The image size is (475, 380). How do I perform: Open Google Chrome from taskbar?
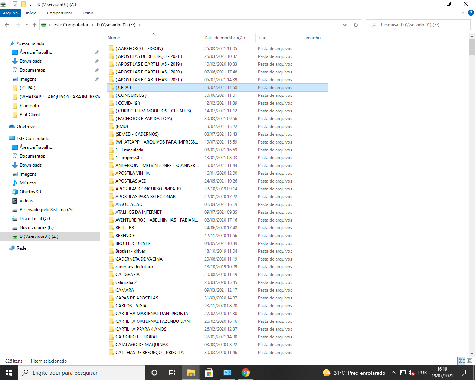[245, 373]
